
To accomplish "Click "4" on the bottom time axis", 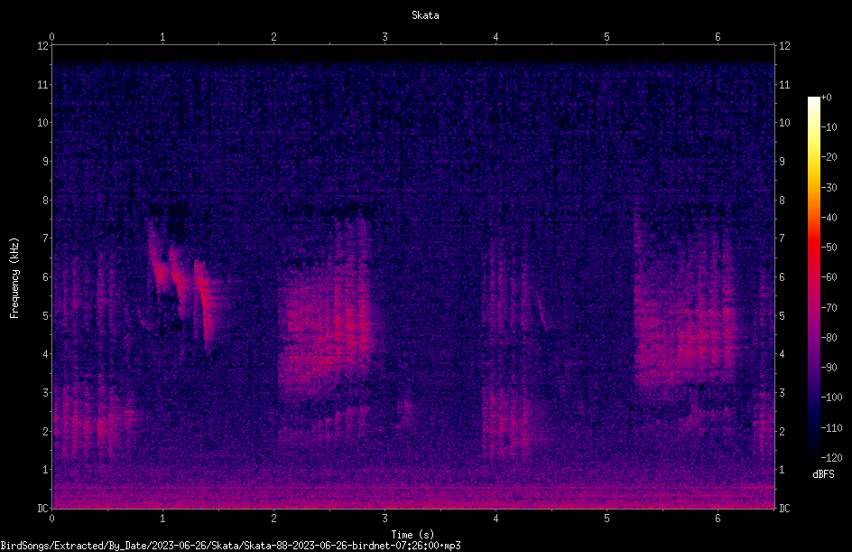I will click(495, 519).
